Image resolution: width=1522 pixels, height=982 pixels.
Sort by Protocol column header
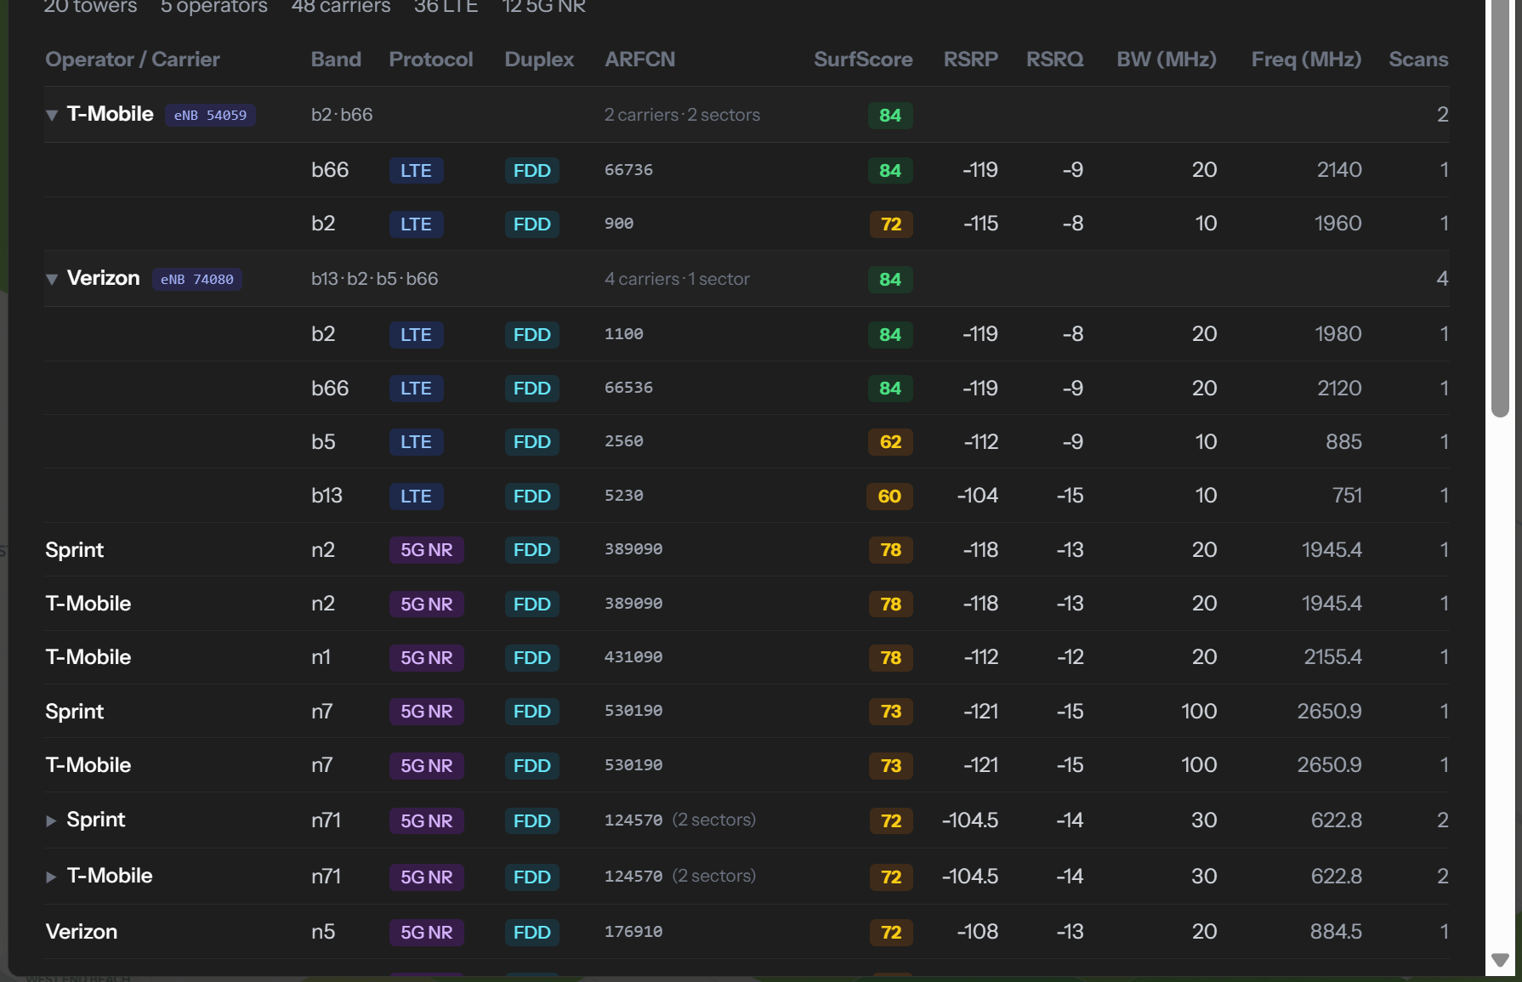pos(431,60)
